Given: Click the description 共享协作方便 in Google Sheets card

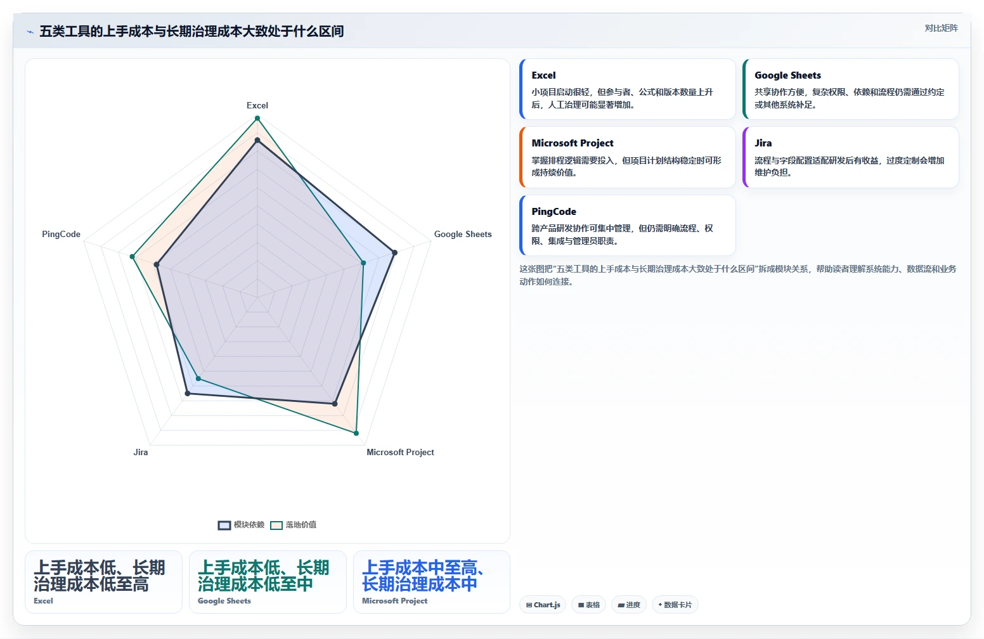Looking at the screenshot, I should (850, 98).
